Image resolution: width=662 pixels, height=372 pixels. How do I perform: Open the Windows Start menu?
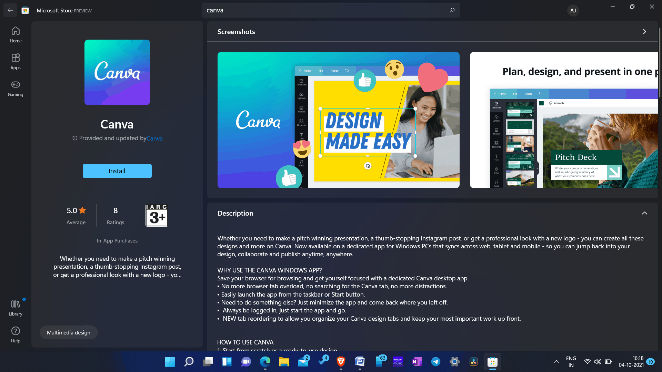click(170, 362)
